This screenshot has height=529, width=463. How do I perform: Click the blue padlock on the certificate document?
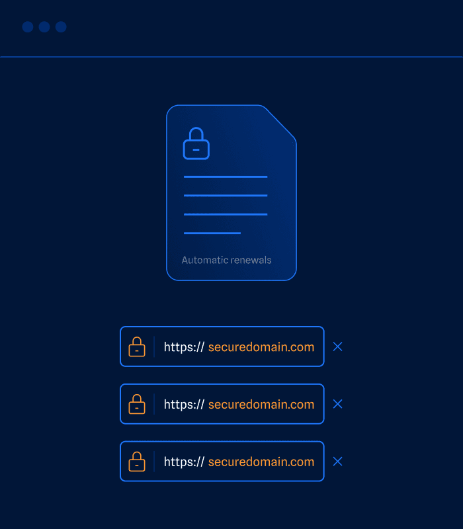pyautogui.click(x=196, y=144)
